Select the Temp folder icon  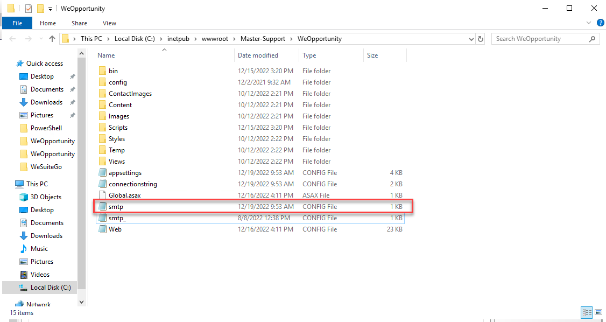click(102, 150)
